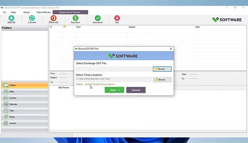Select the Folders sidebar item
The image size is (248, 143).
tap(25, 85)
